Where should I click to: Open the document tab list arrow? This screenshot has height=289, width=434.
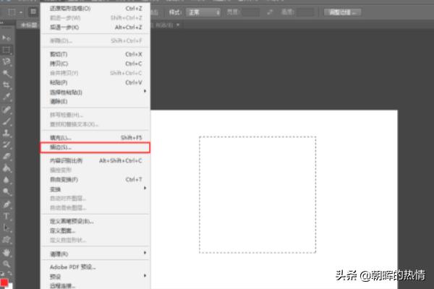click(x=178, y=25)
